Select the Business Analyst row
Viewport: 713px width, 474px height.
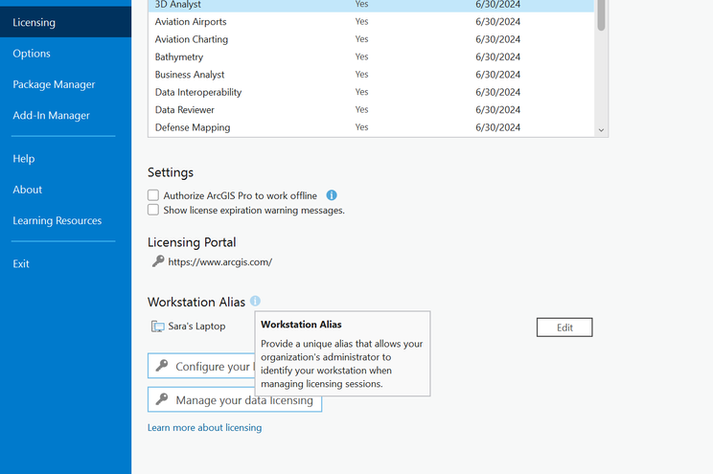click(371, 75)
